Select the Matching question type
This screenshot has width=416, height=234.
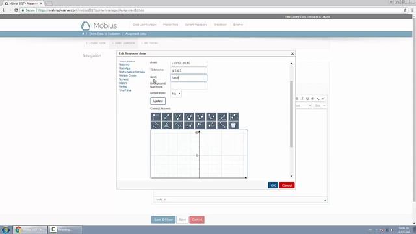pyautogui.click(x=124, y=64)
